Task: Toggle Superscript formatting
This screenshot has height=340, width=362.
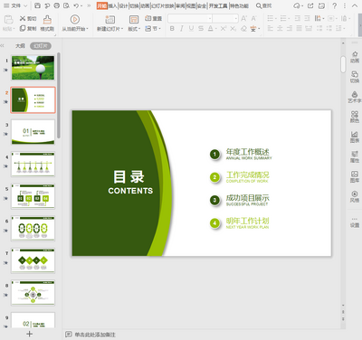Action: coord(224,29)
